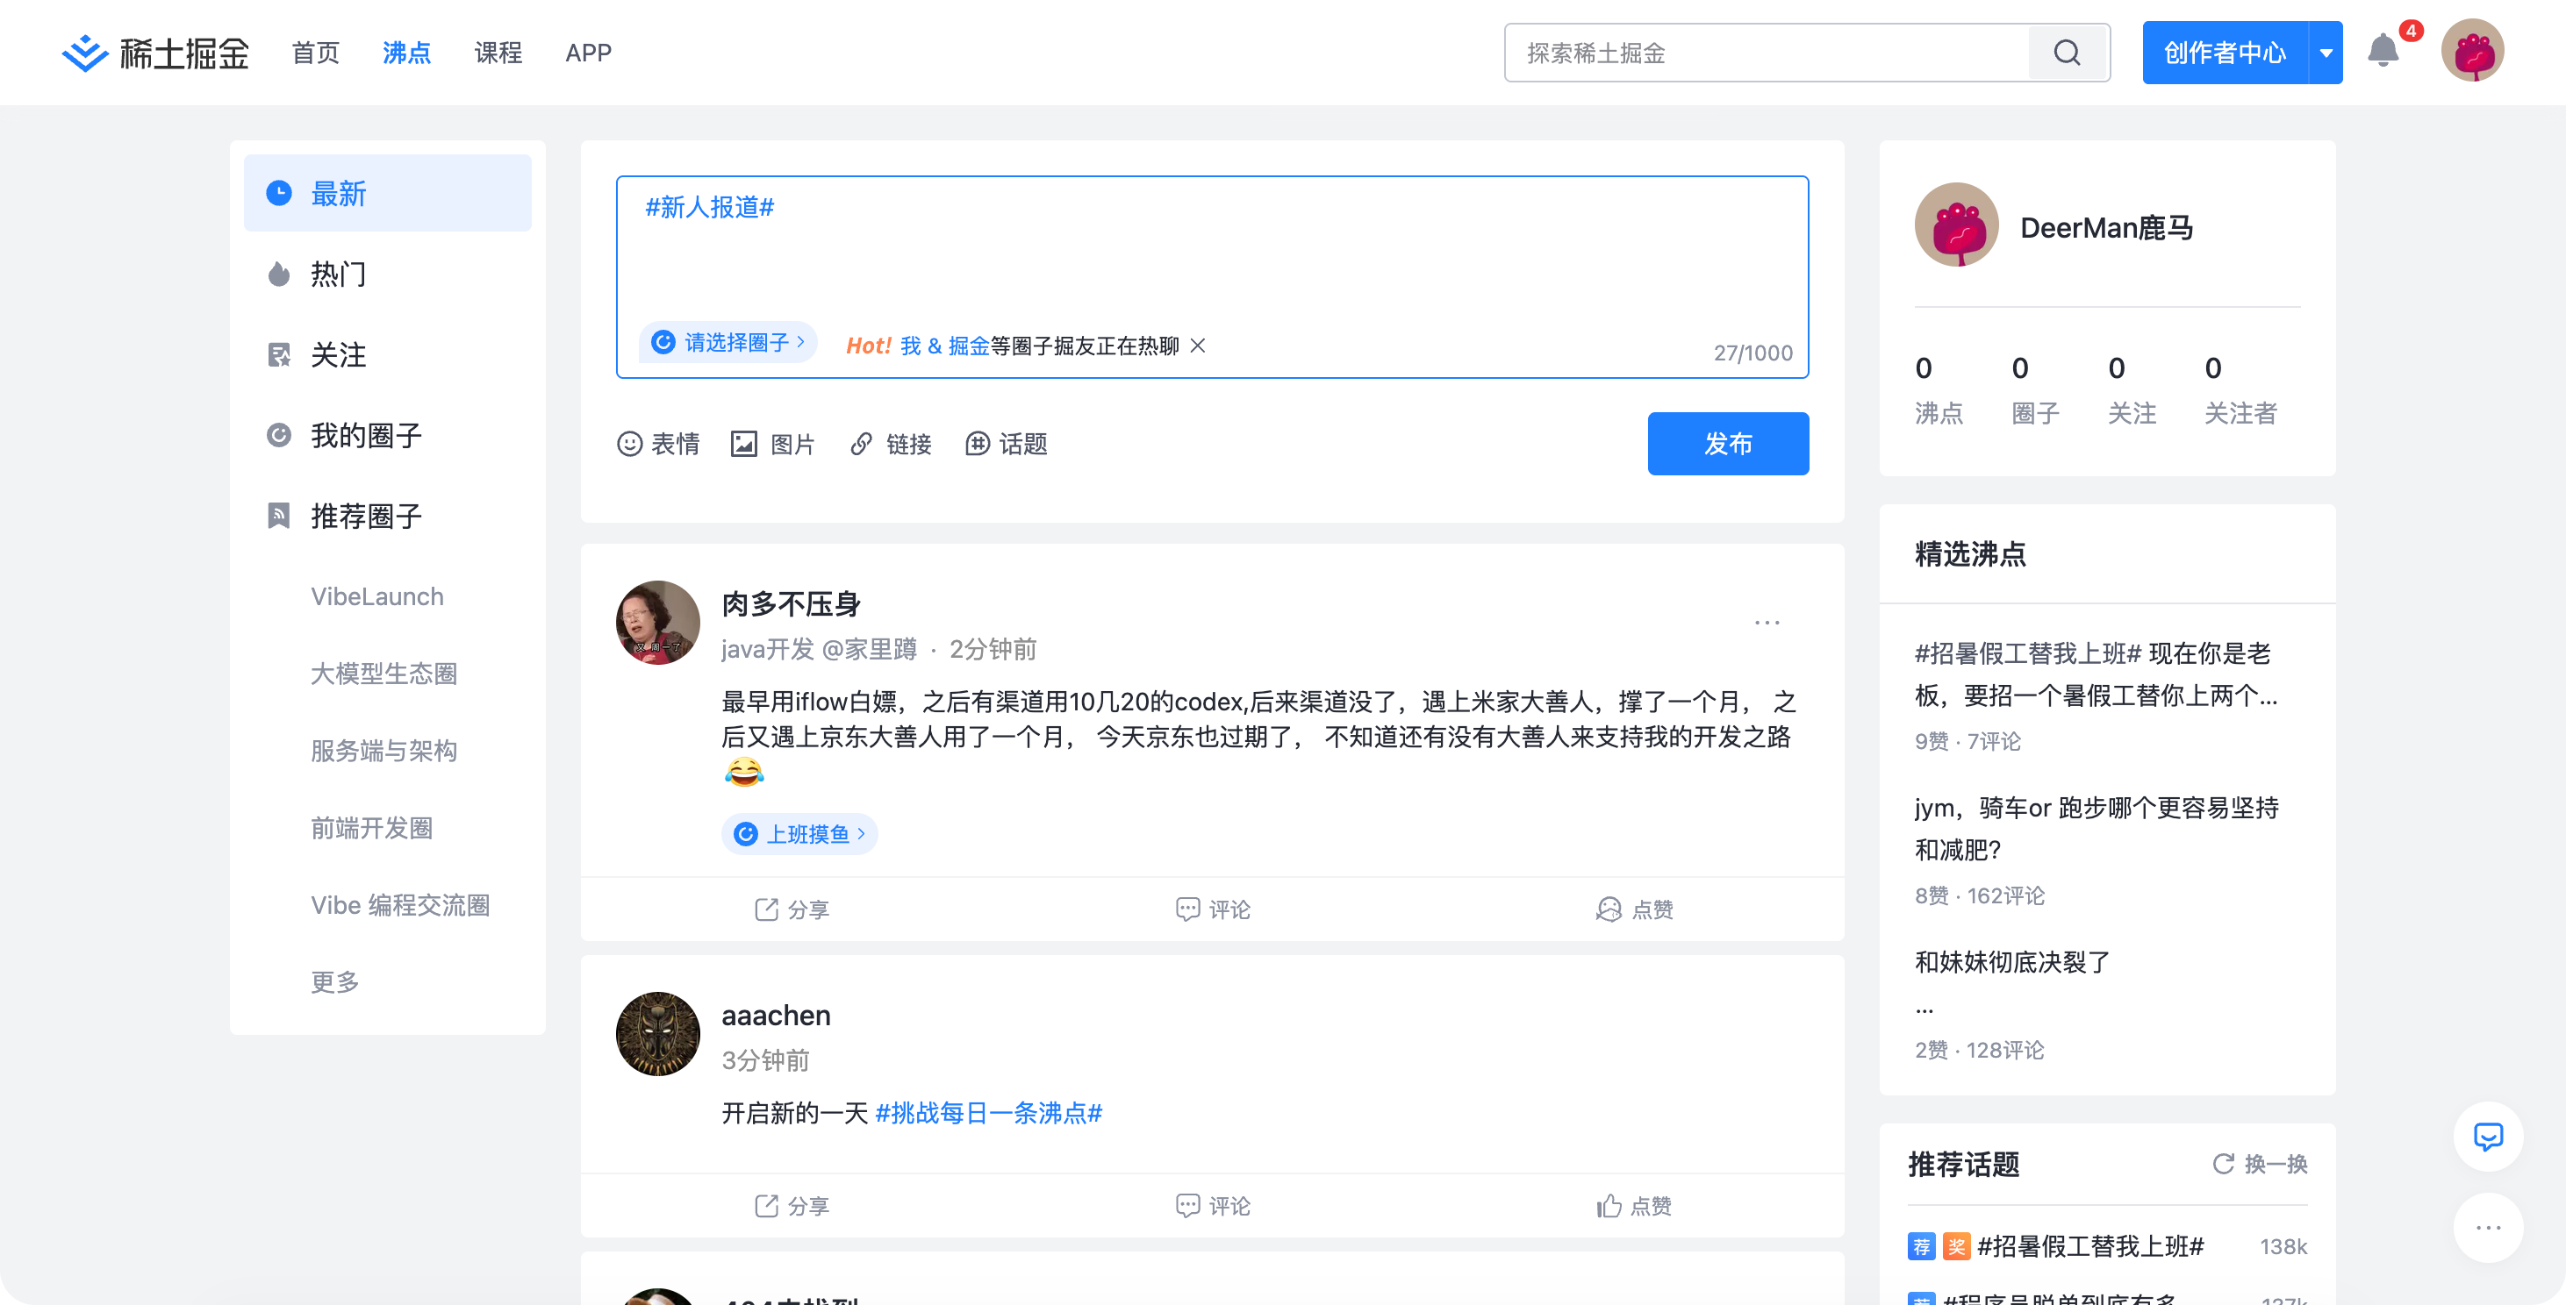Open more options on 肉多不压身's post
The height and width of the screenshot is (1305, 2566).
pos(1767,622)
